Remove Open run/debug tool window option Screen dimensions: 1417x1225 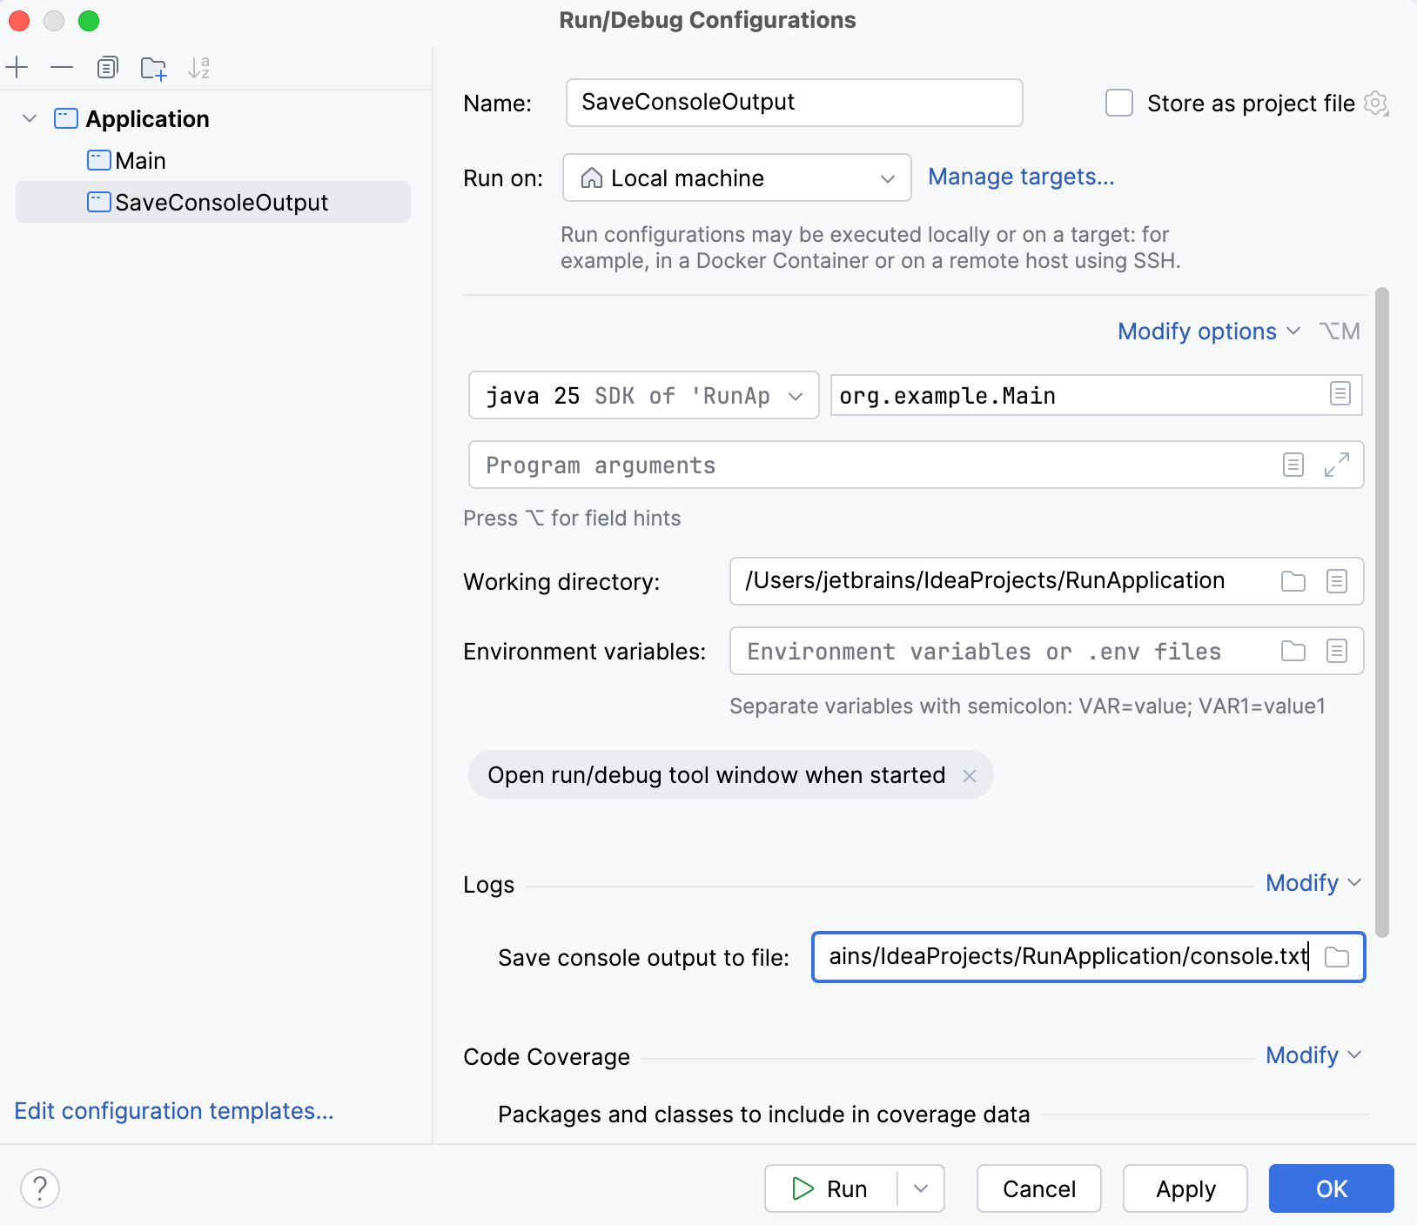pyautogui.click(x=970, y=775)
